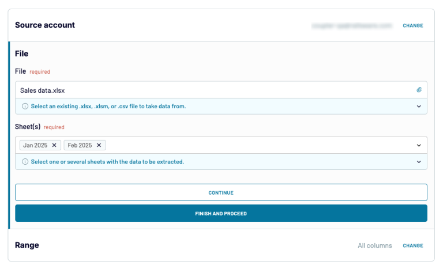Click the paperclip attachment icon in File field
This screenshot has height=269, width=443.
coord(419,90)
